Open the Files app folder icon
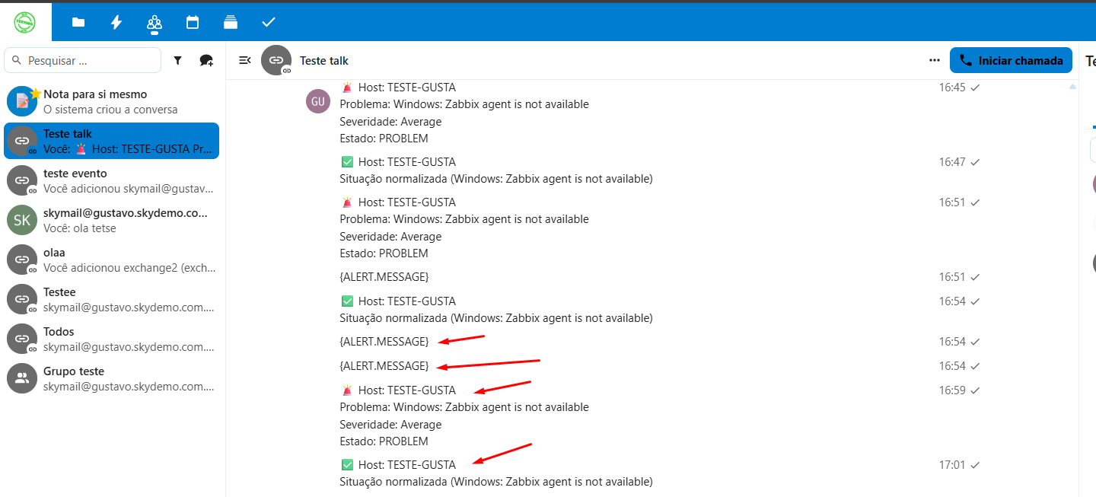This screenshot has height=497, width=1096. [78, 22]
